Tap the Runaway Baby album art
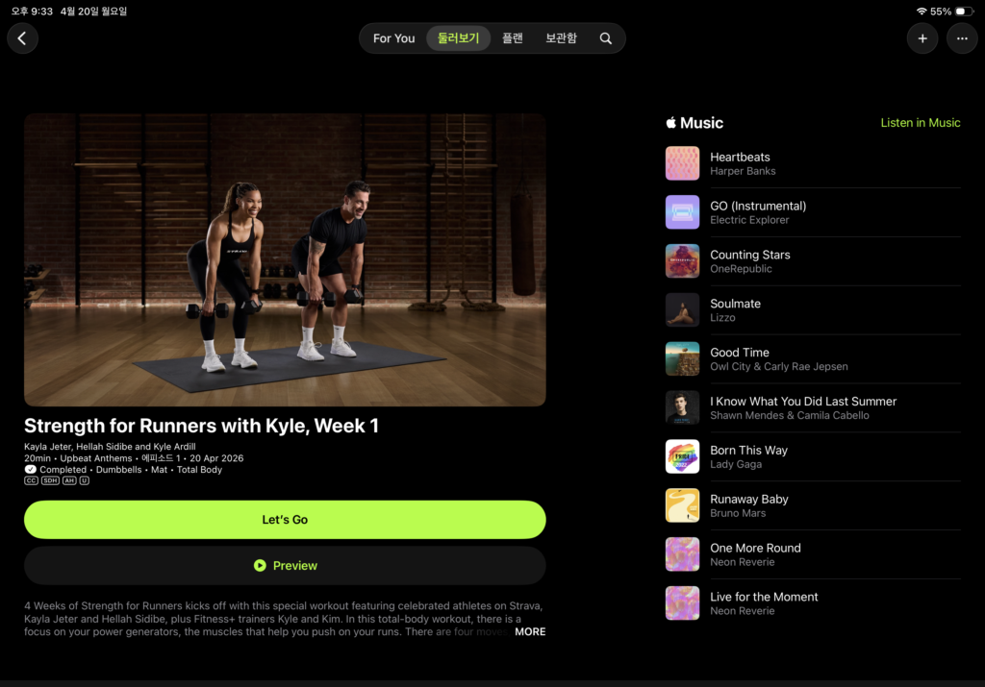Viewport: 985px width, 687px height. [682, 505]
